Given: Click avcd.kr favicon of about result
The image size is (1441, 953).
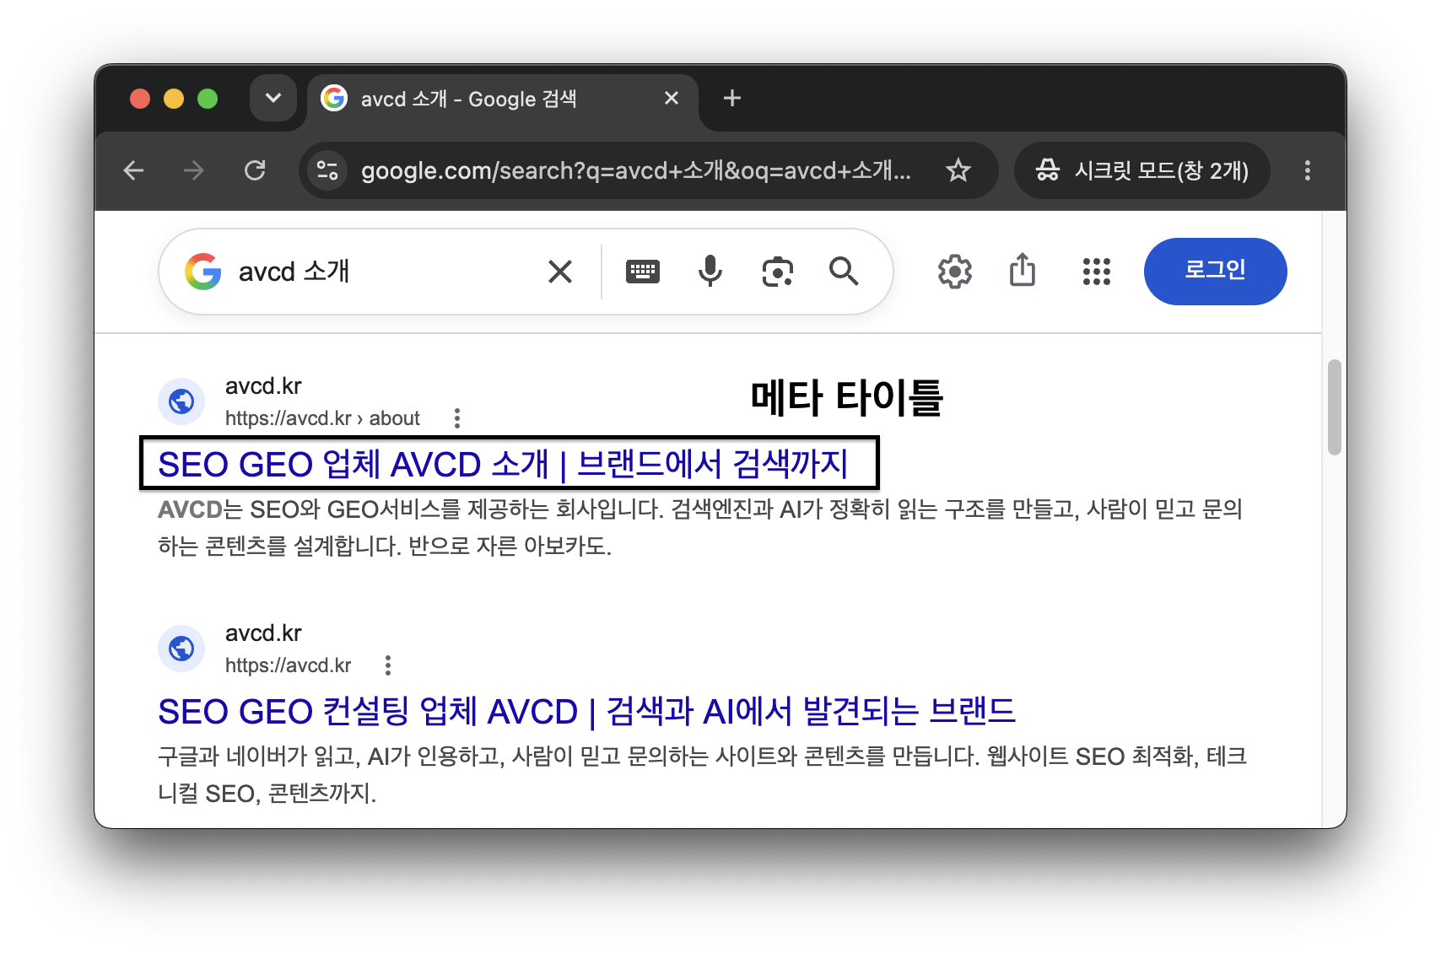Looking at the screenshot, I should 181,401.
